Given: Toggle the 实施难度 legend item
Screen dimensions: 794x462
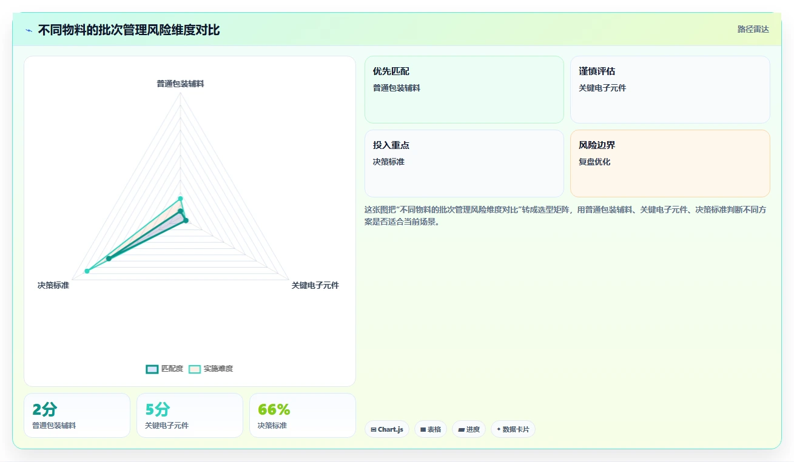Looking at the screenshot, I should [210, 369].
